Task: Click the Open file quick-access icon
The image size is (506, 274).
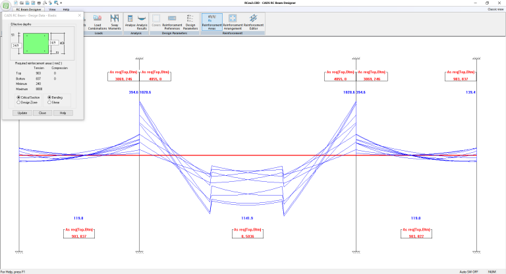Action: pyautogui.click(x=22, y=3)
